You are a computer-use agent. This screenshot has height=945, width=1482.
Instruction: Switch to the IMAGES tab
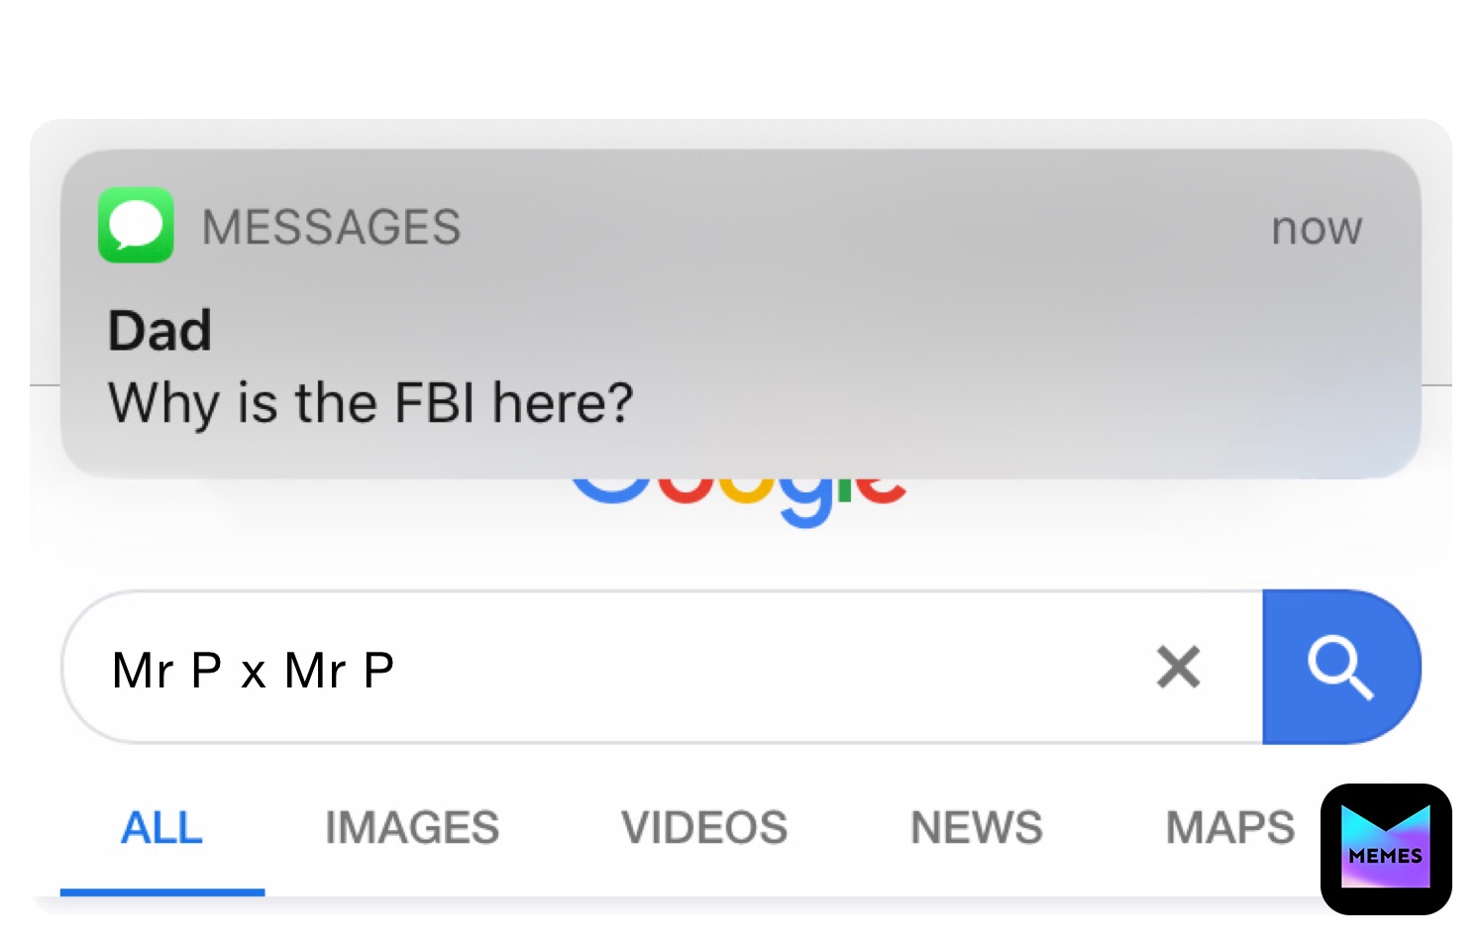tap(411, 827)
